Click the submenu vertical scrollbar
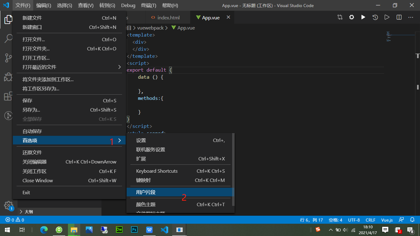Viewport: 420px width, 236px height. point(233,170)
